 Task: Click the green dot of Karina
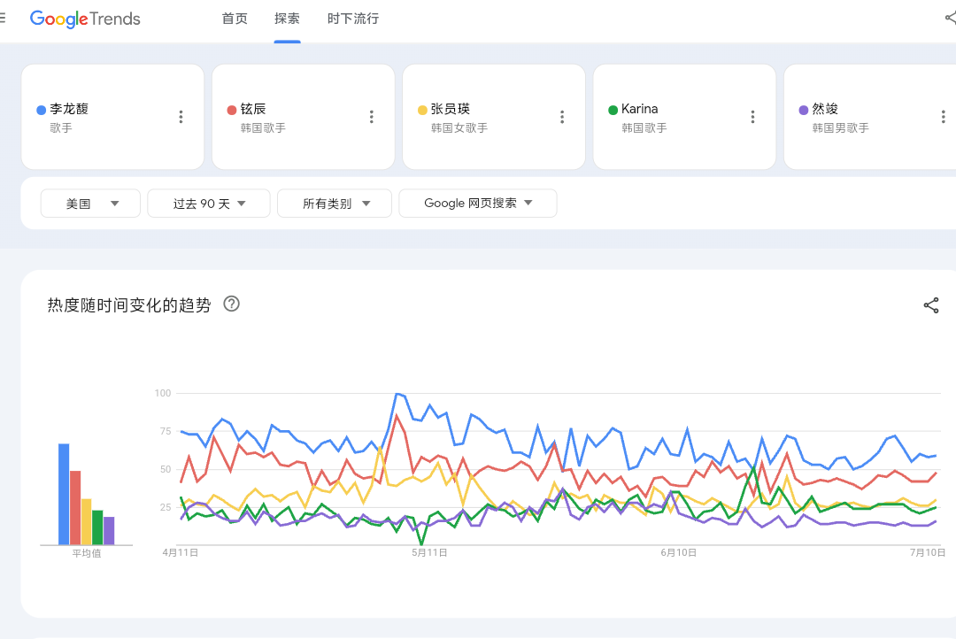(613, 111)
